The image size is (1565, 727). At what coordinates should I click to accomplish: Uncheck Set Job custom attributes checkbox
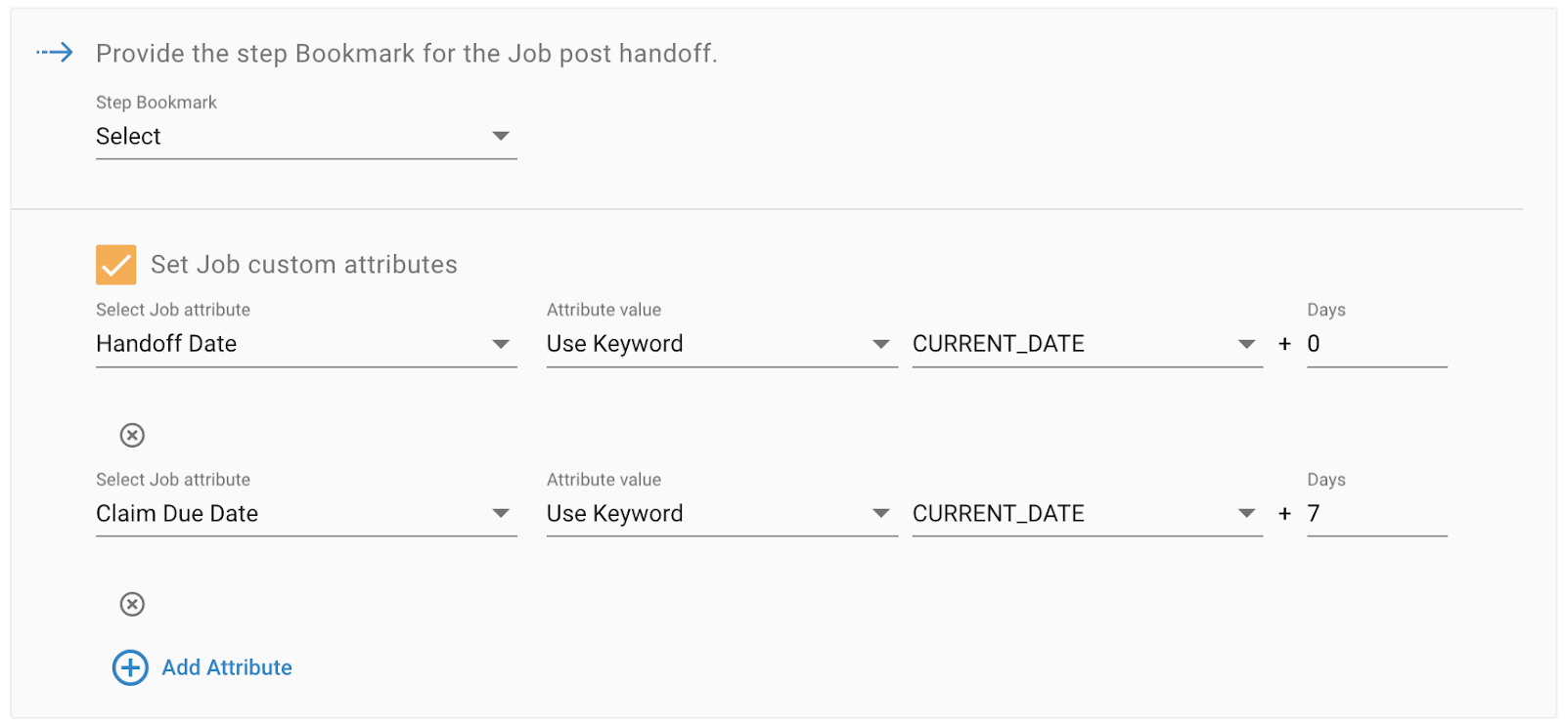click(x=115, y=265)
